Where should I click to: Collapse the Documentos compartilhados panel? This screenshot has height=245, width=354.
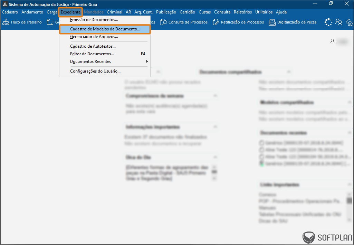(288, 72)
